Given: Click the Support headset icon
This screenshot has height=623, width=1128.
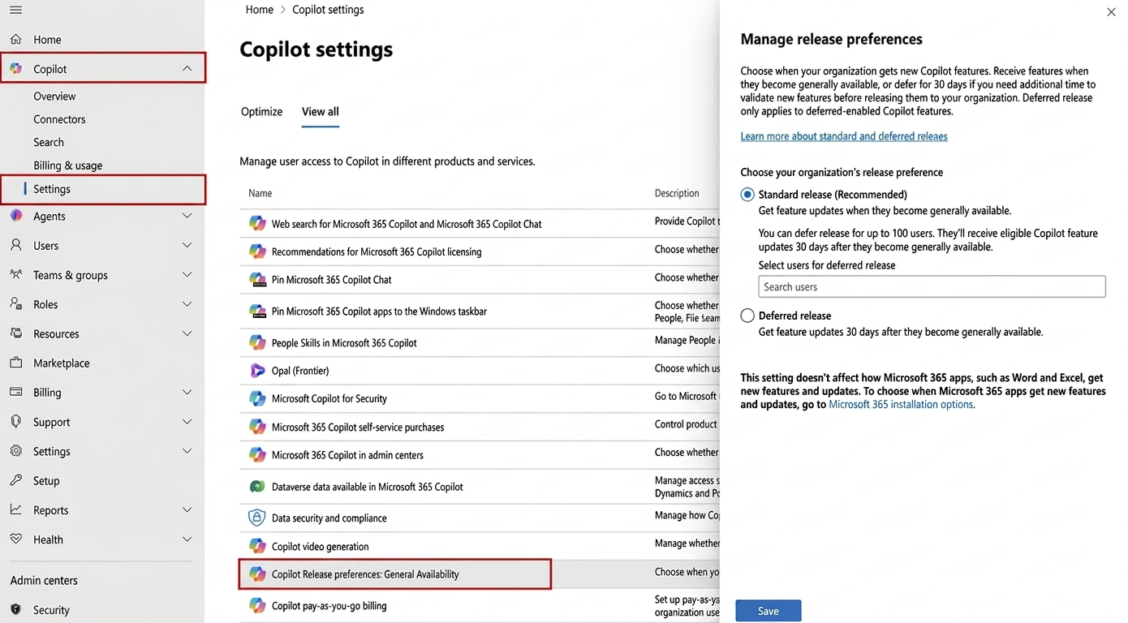Looking at the screenshot, I should 16,422.
